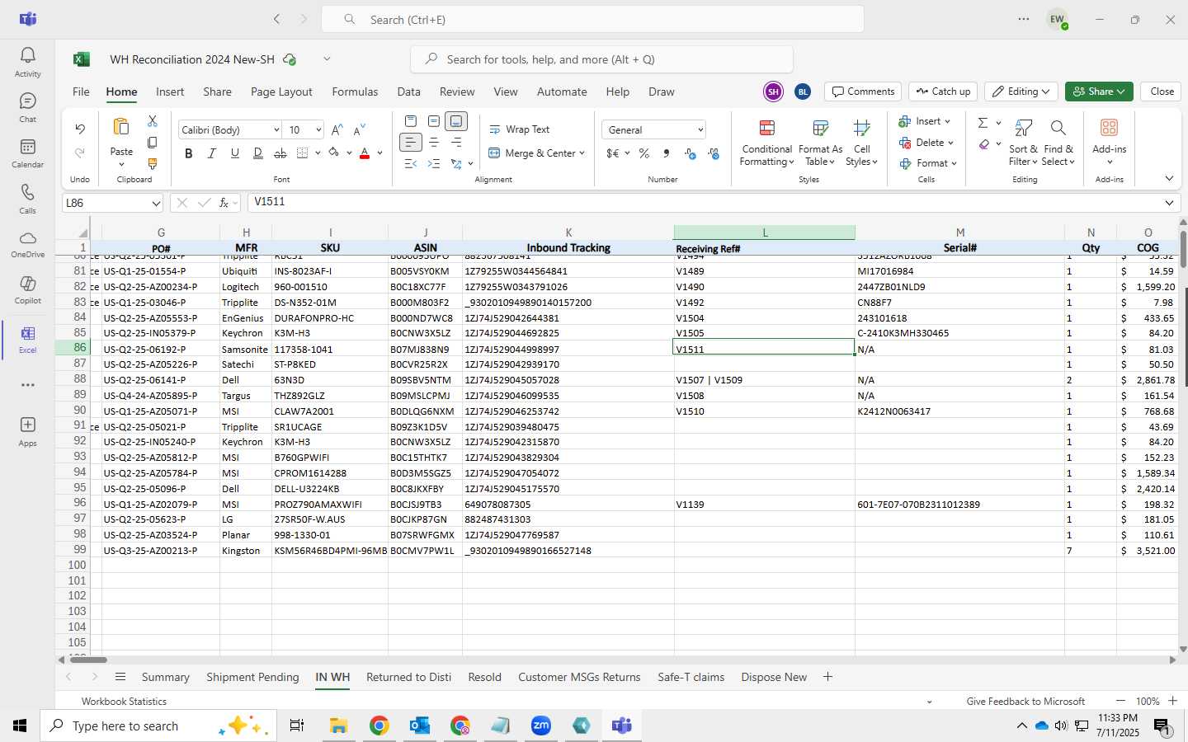Apply double underline formatting
This screenshot has height=742, width=1188.
[x=257, y=153]
